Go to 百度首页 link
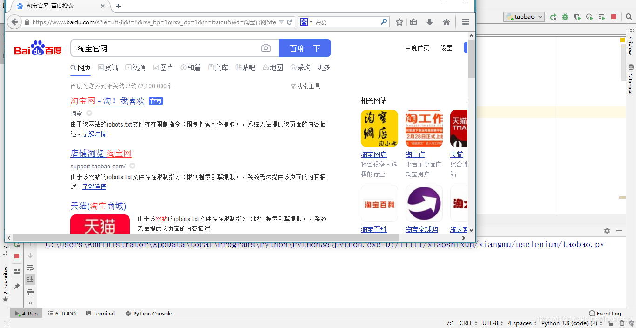 click(417, 48)
